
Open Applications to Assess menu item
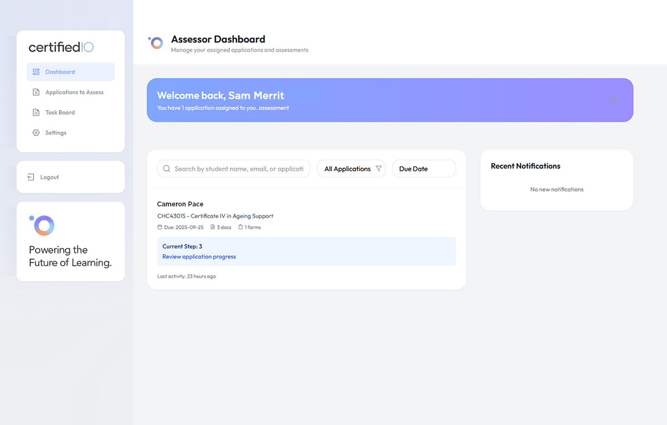point(74,93)
